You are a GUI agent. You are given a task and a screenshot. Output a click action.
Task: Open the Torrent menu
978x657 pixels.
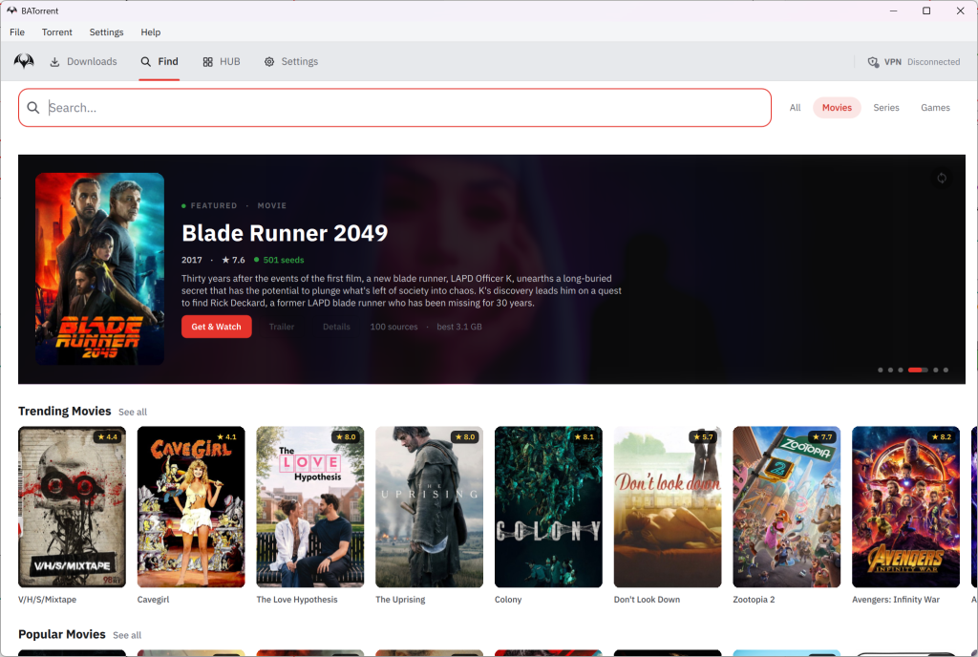[56, 32]
